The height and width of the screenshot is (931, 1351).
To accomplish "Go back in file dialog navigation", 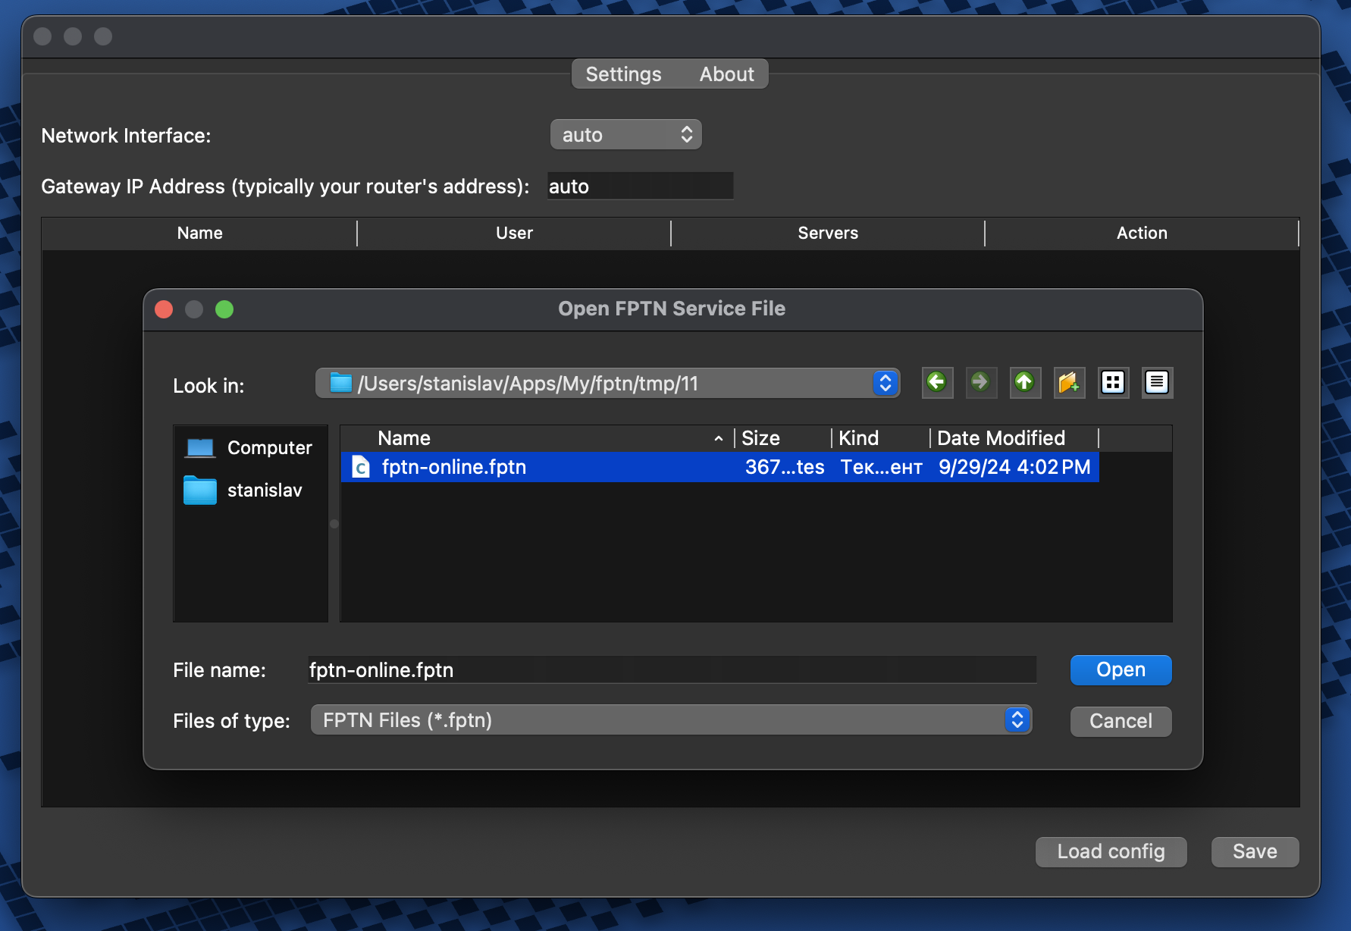I will (x=937, y=382).
